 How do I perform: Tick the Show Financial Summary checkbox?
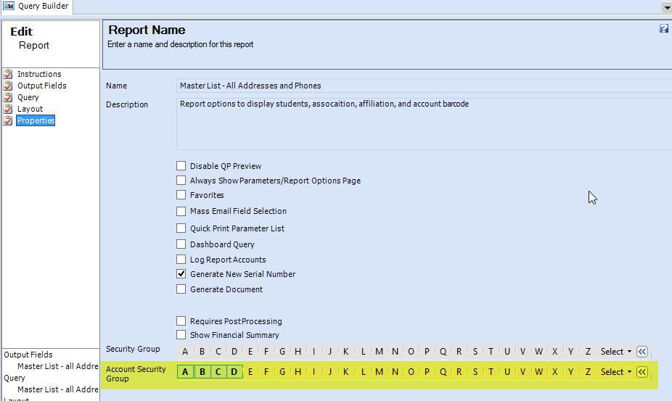point(181,334)
